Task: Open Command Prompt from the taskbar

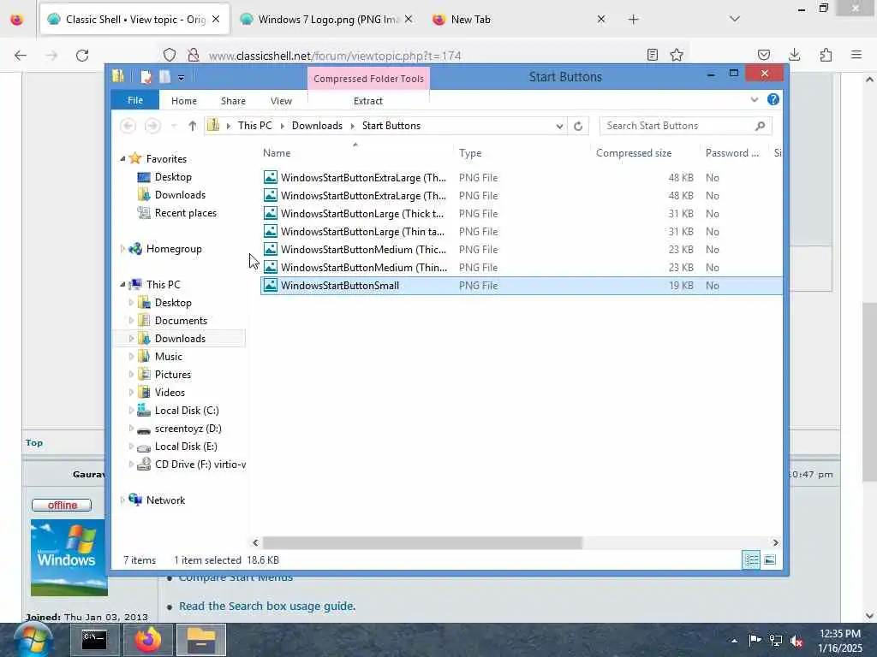Action: point(94,640)
